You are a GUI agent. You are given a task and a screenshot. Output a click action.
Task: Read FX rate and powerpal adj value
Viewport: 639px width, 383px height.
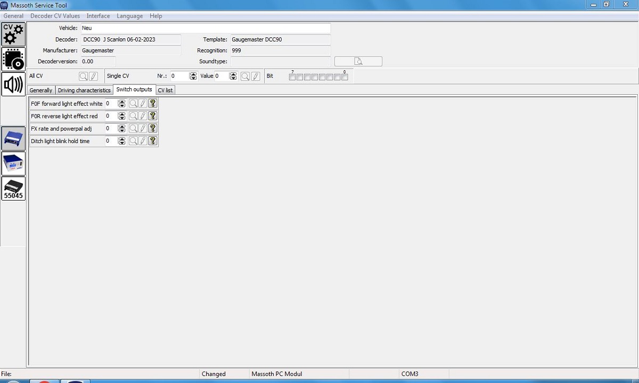[x=133, y=128]
